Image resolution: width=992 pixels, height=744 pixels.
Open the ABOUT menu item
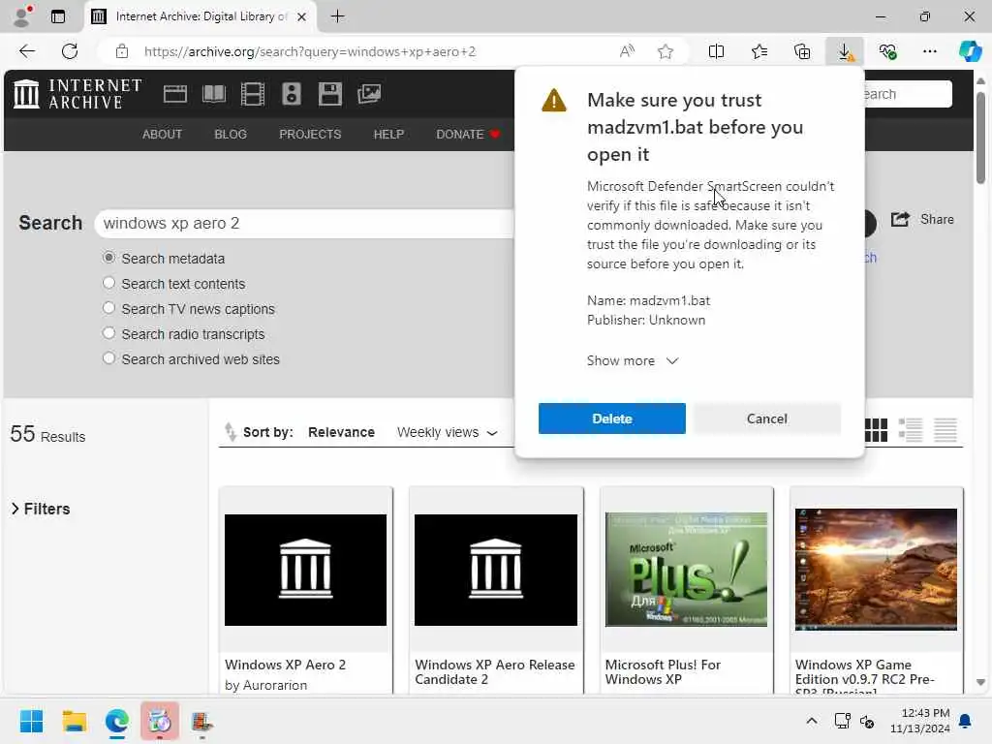tap(162, 134)
